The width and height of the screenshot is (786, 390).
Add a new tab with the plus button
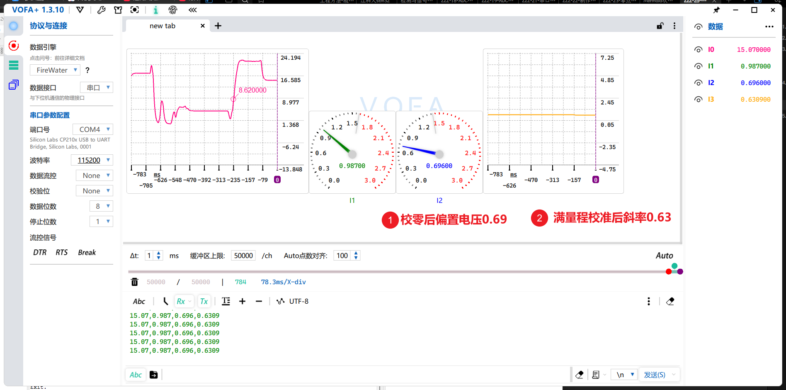[218, 26]
